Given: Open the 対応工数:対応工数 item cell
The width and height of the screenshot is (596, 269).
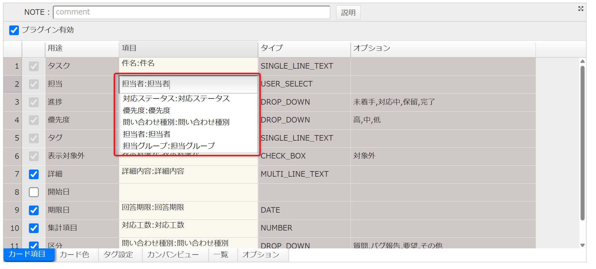Looking at the screenshot, I should tap(188, 228).
